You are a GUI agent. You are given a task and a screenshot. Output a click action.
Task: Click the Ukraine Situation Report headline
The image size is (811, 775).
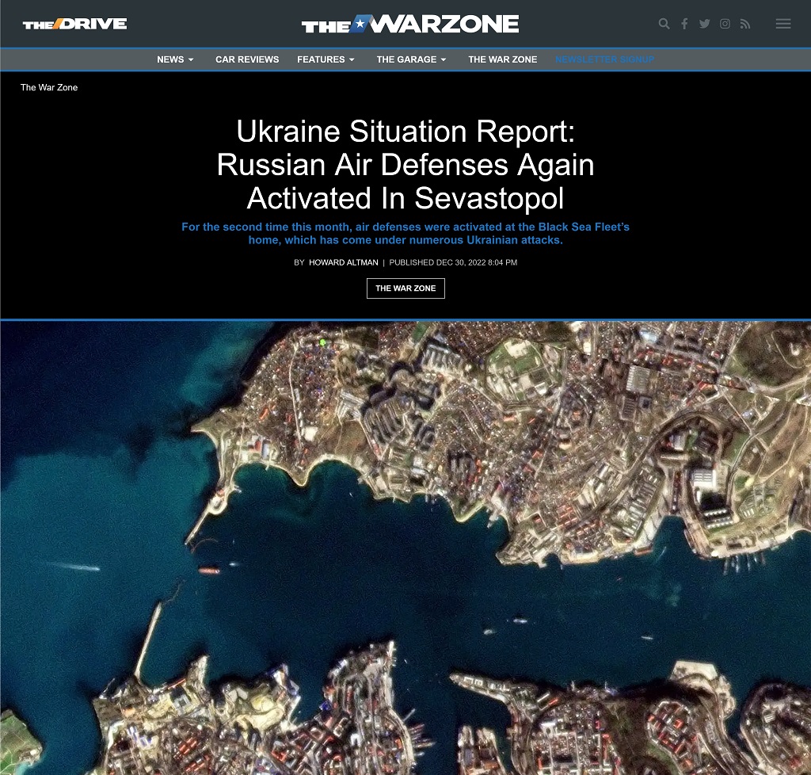(405, 165)
